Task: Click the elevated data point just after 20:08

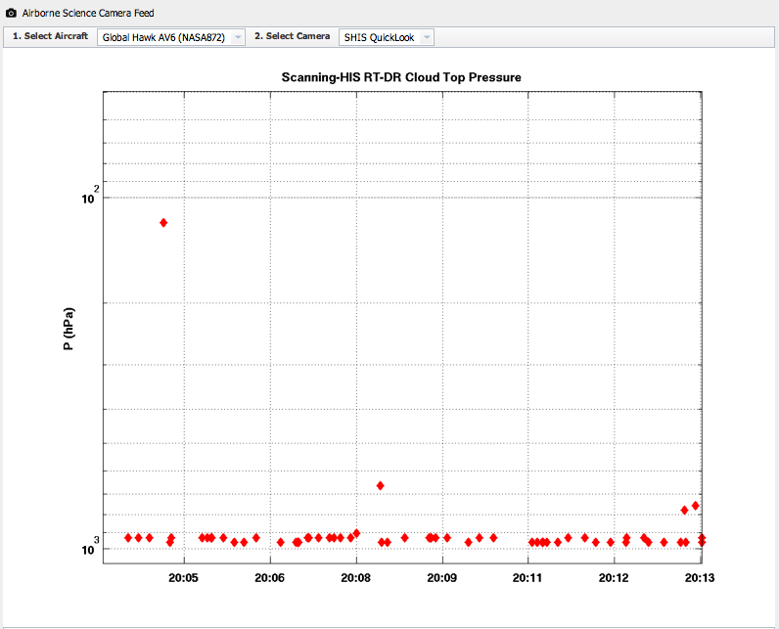Action: pos(380,486)
